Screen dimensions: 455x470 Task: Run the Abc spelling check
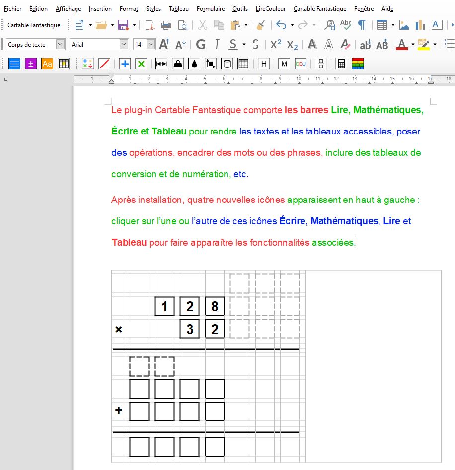click(346, 25)
